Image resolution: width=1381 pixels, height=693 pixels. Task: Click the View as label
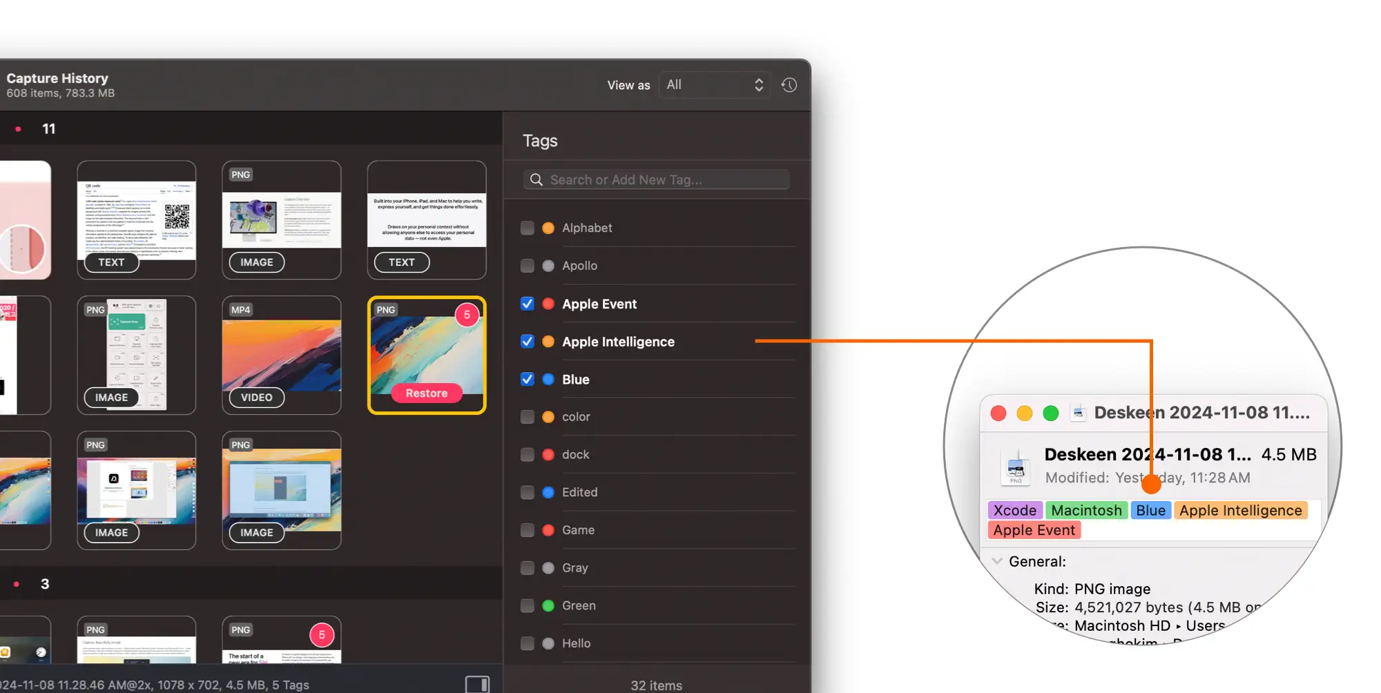coord(628,85)
